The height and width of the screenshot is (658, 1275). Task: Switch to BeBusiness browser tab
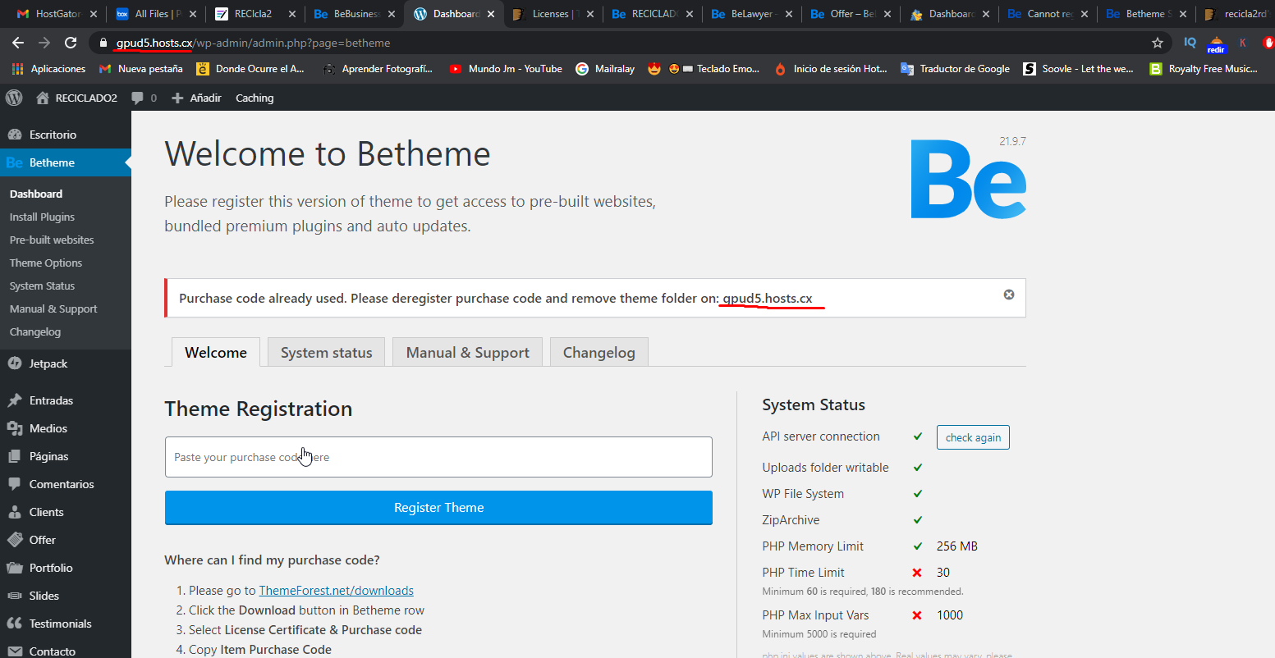coord(355,14)
